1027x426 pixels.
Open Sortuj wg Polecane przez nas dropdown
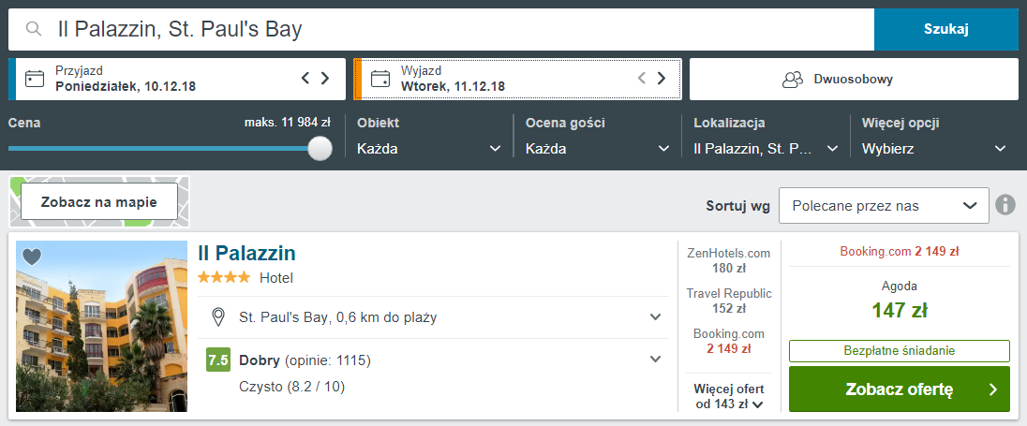click(x=884, y=205)
